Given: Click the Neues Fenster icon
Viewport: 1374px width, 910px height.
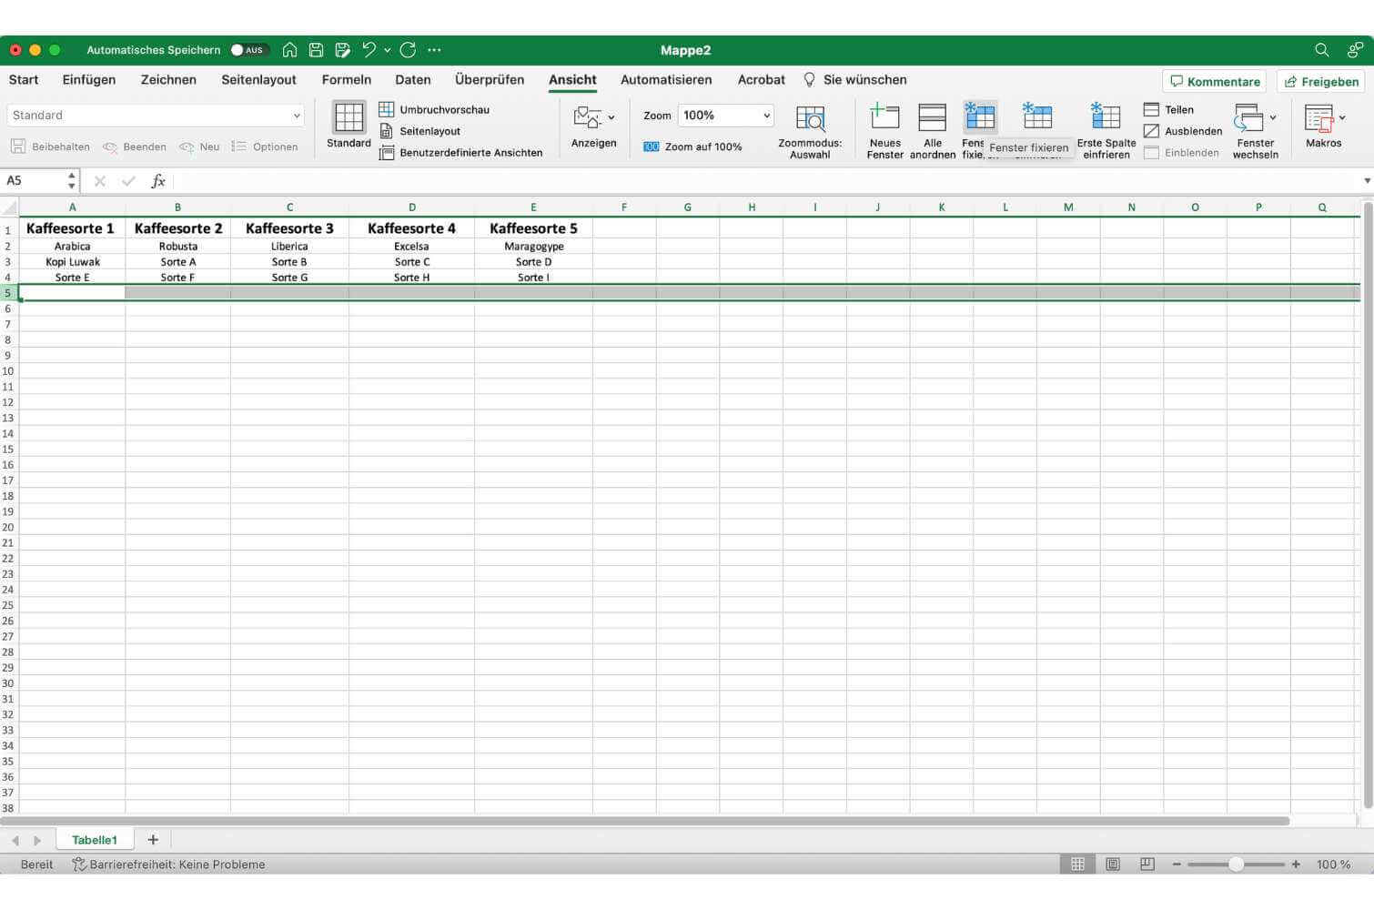Looking at the screenshot, I should [884, 117].
